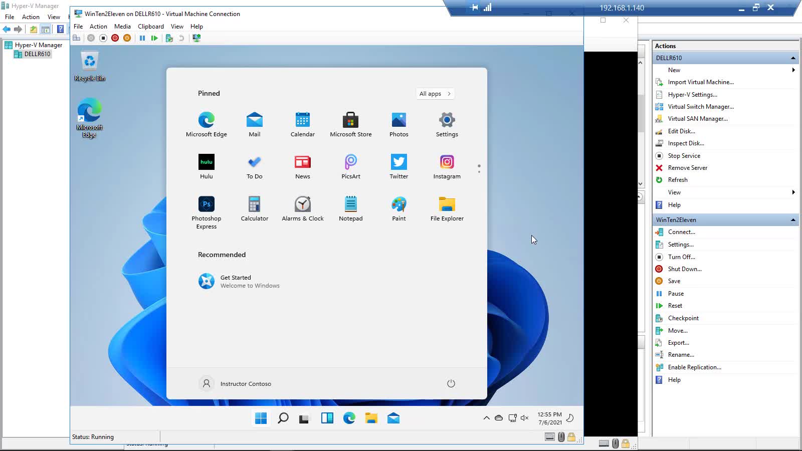Image resolution: width=802 pixels, height=451 pixels.
Task: Click Shut Down... in the WinTen2Eleven actions
Action: [684, 269]
